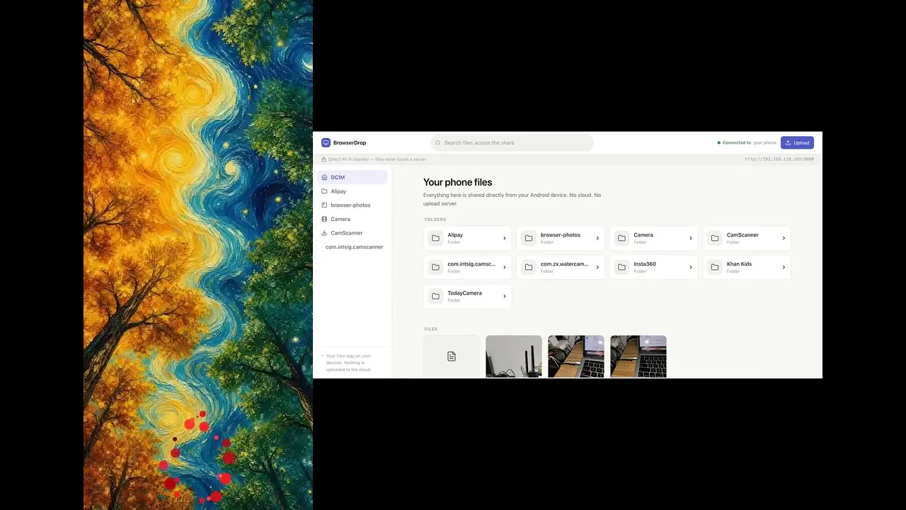Click the folder icon on com.intsig.camsc... card

click(435, 267)
